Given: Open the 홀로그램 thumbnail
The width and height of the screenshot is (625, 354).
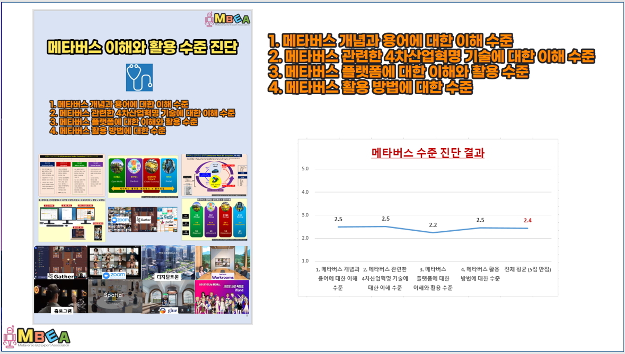Looking at the screenshot, I should click(60, 297).
